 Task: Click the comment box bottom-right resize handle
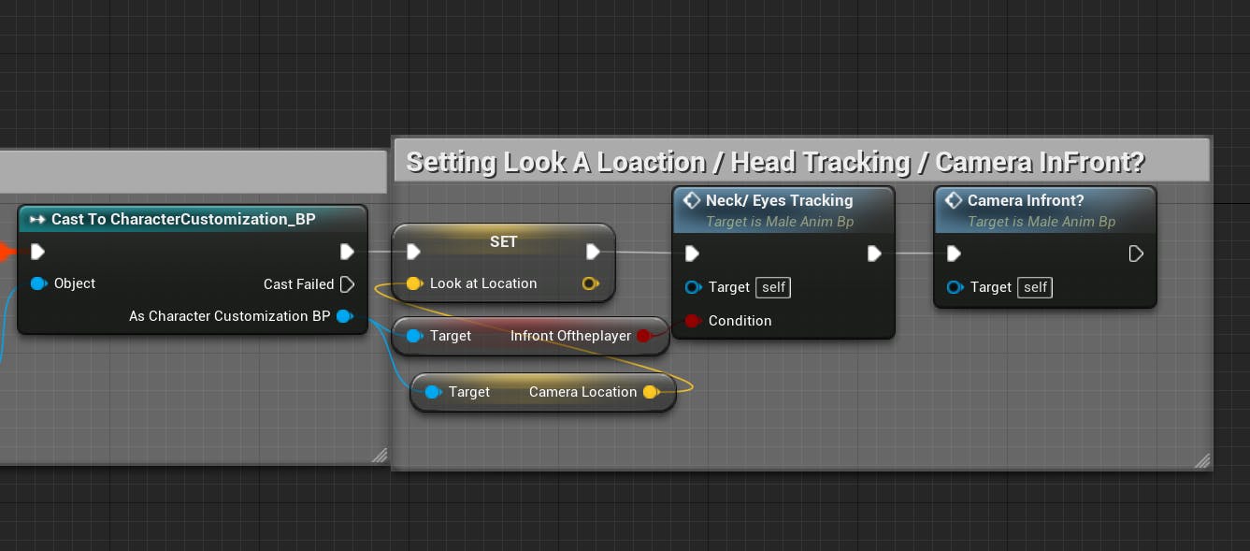click(x=1202, y=459)
